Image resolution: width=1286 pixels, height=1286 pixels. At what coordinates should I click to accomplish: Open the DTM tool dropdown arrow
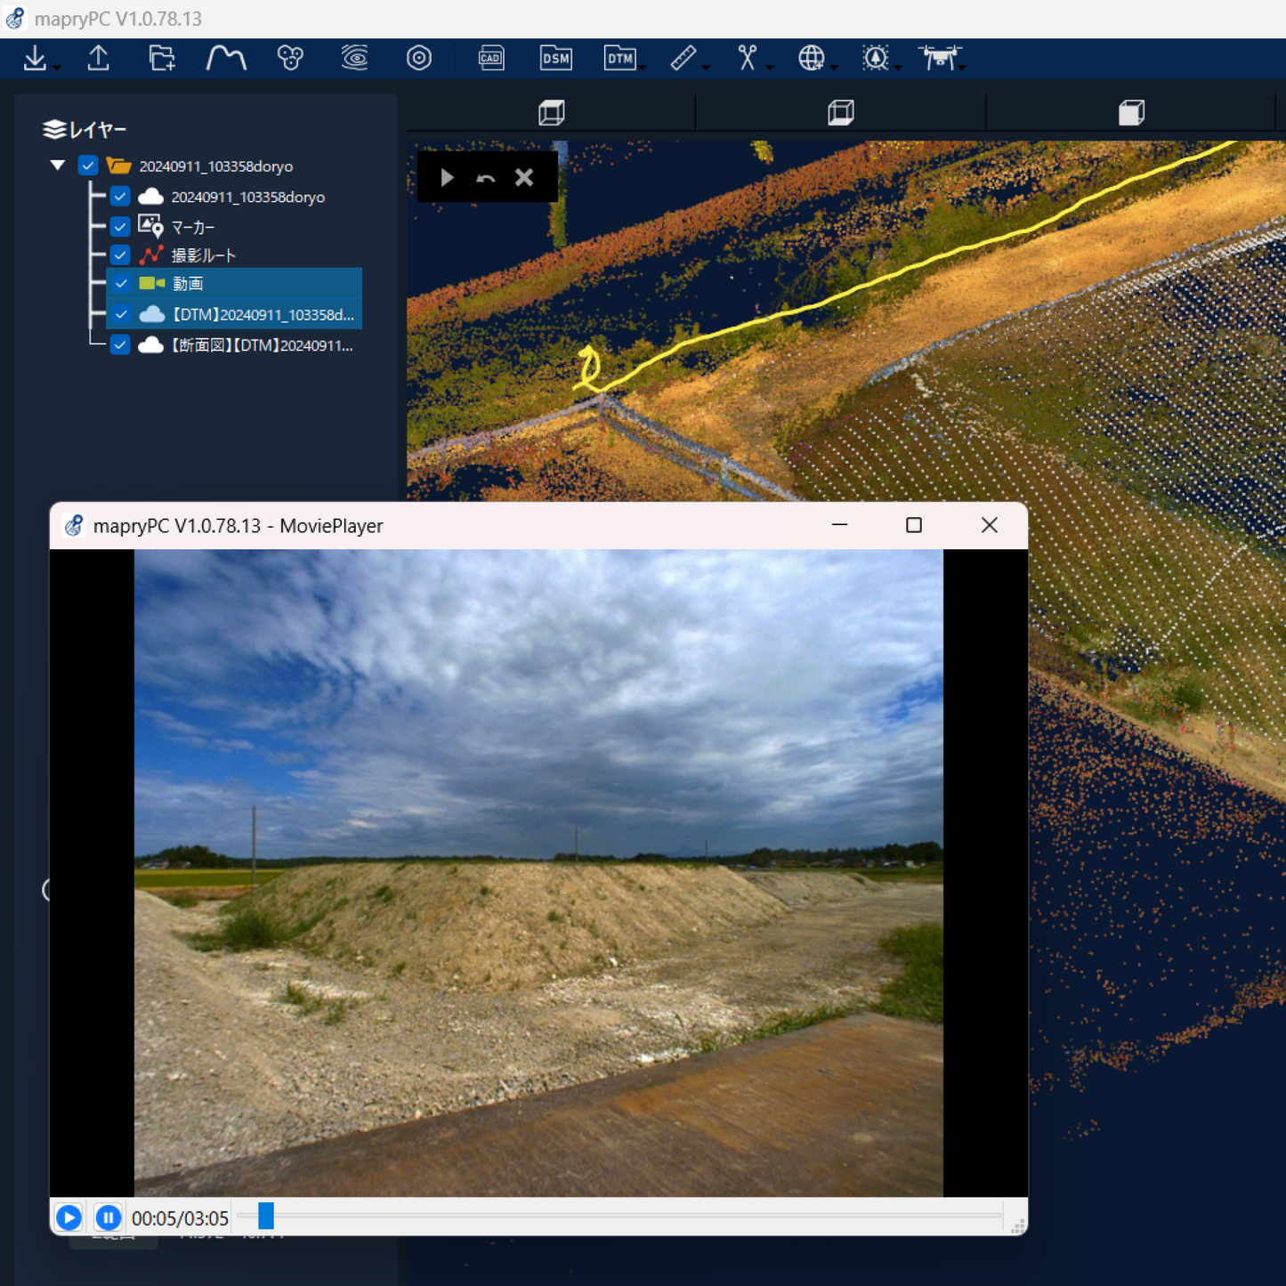643,68
